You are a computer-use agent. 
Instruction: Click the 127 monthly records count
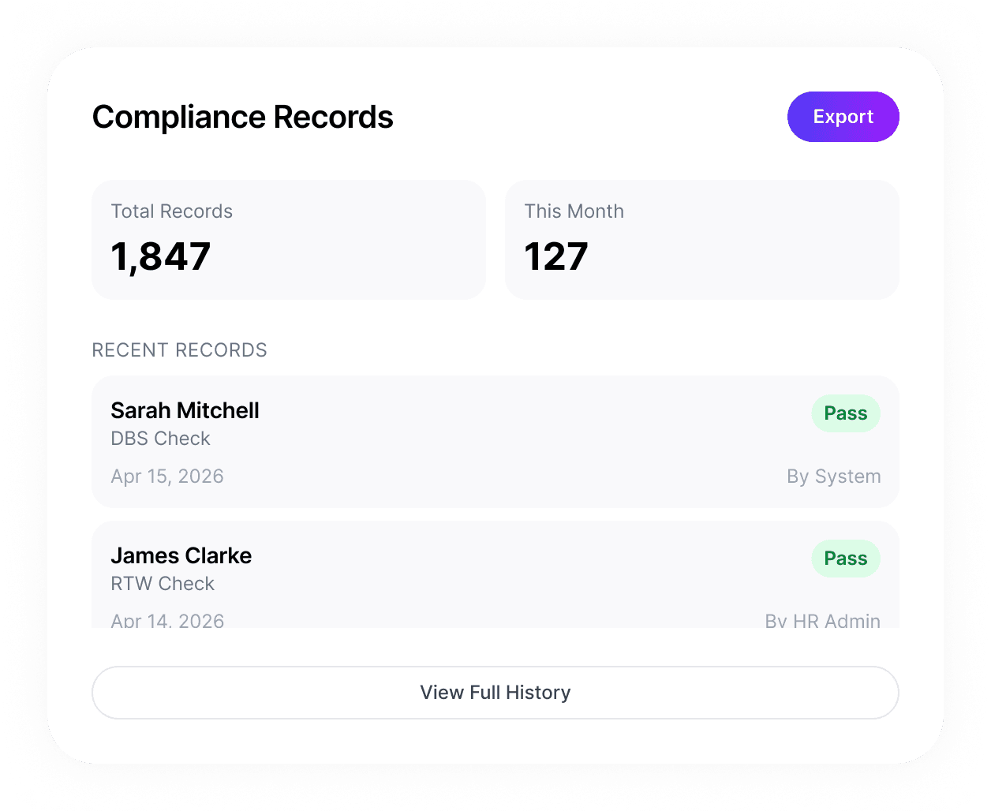pyautogui.click(x=555, y=255)
